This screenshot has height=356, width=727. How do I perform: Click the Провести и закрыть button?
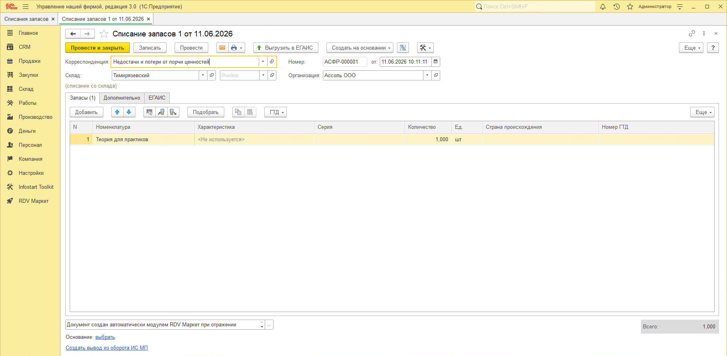click(97, 48)
